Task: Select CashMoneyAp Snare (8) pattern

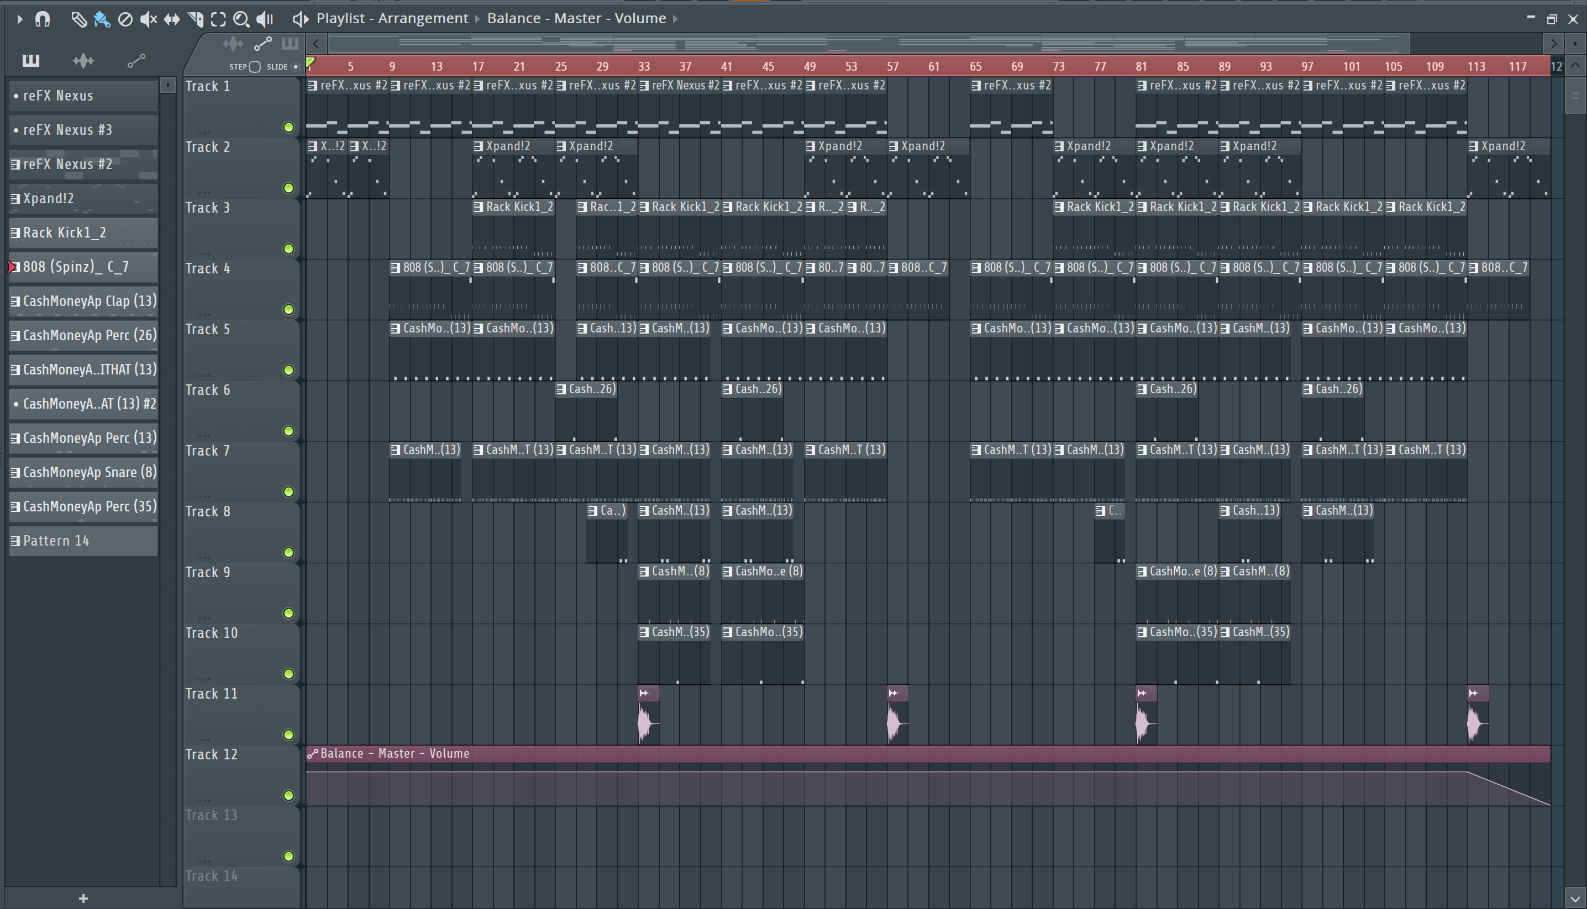Action: 83,473
